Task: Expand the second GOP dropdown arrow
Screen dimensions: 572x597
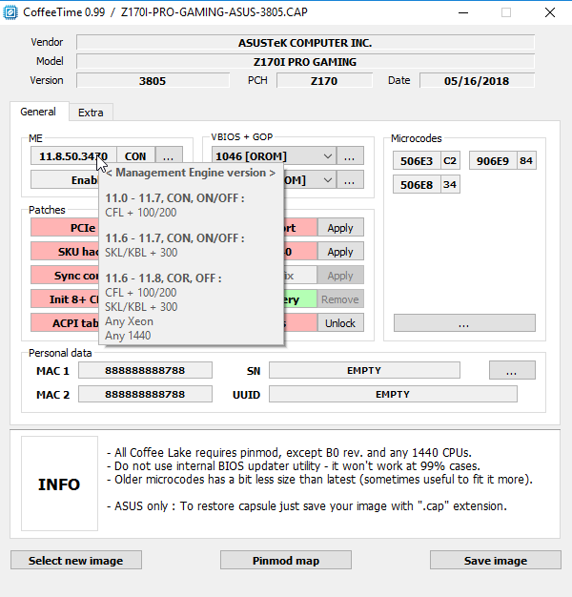Action: point(327,179)
